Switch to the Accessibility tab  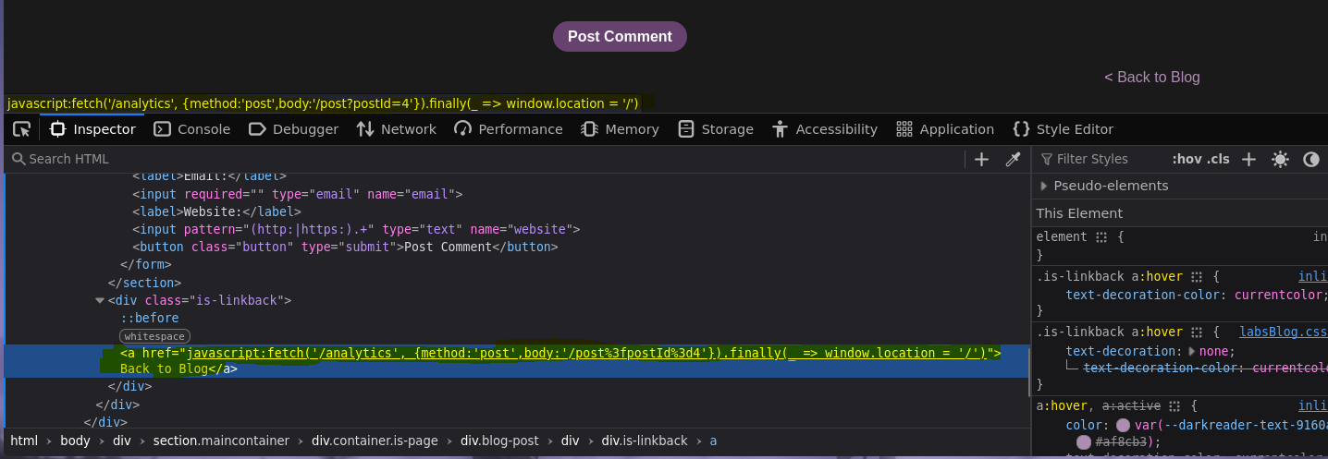click(x=824, y=129)
